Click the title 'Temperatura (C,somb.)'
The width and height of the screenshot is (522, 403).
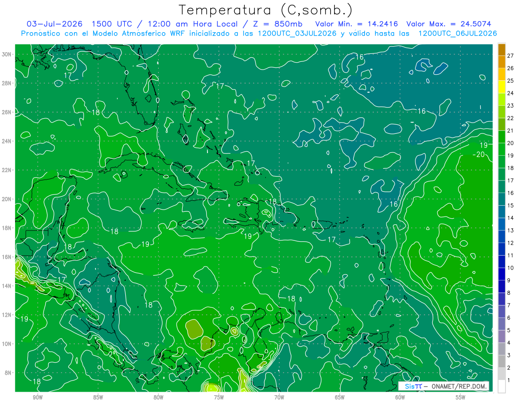[265, 10]
